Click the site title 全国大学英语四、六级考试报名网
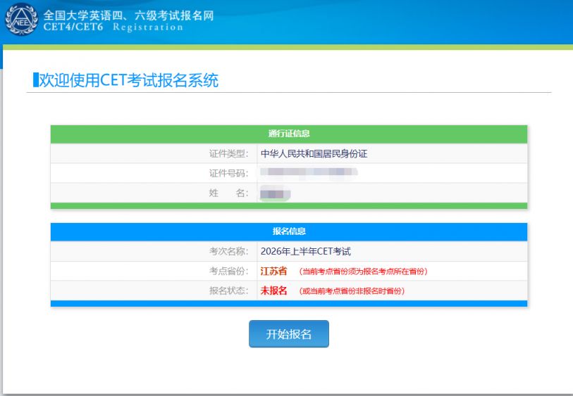This screenshot has height=396, width=573. coord(129,15)
